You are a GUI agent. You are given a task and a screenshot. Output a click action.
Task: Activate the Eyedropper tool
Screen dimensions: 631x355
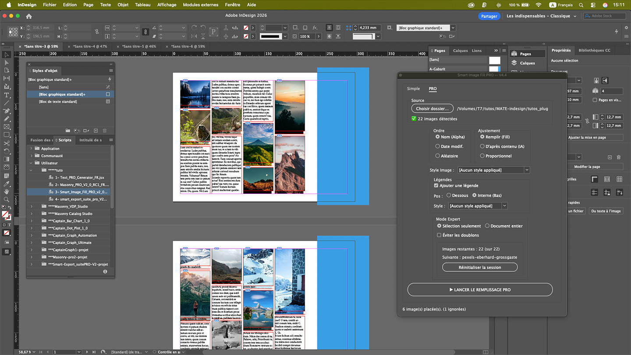(7, 183)
